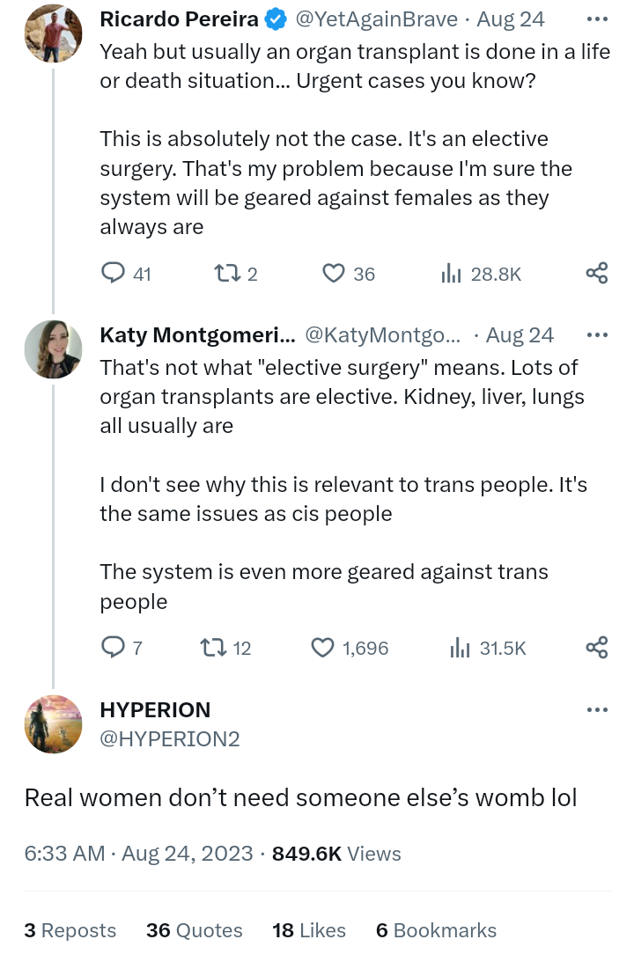634x954 pixels.
Task: Reply to Ricardo Pereira's tweet
Action: point(114,274)
